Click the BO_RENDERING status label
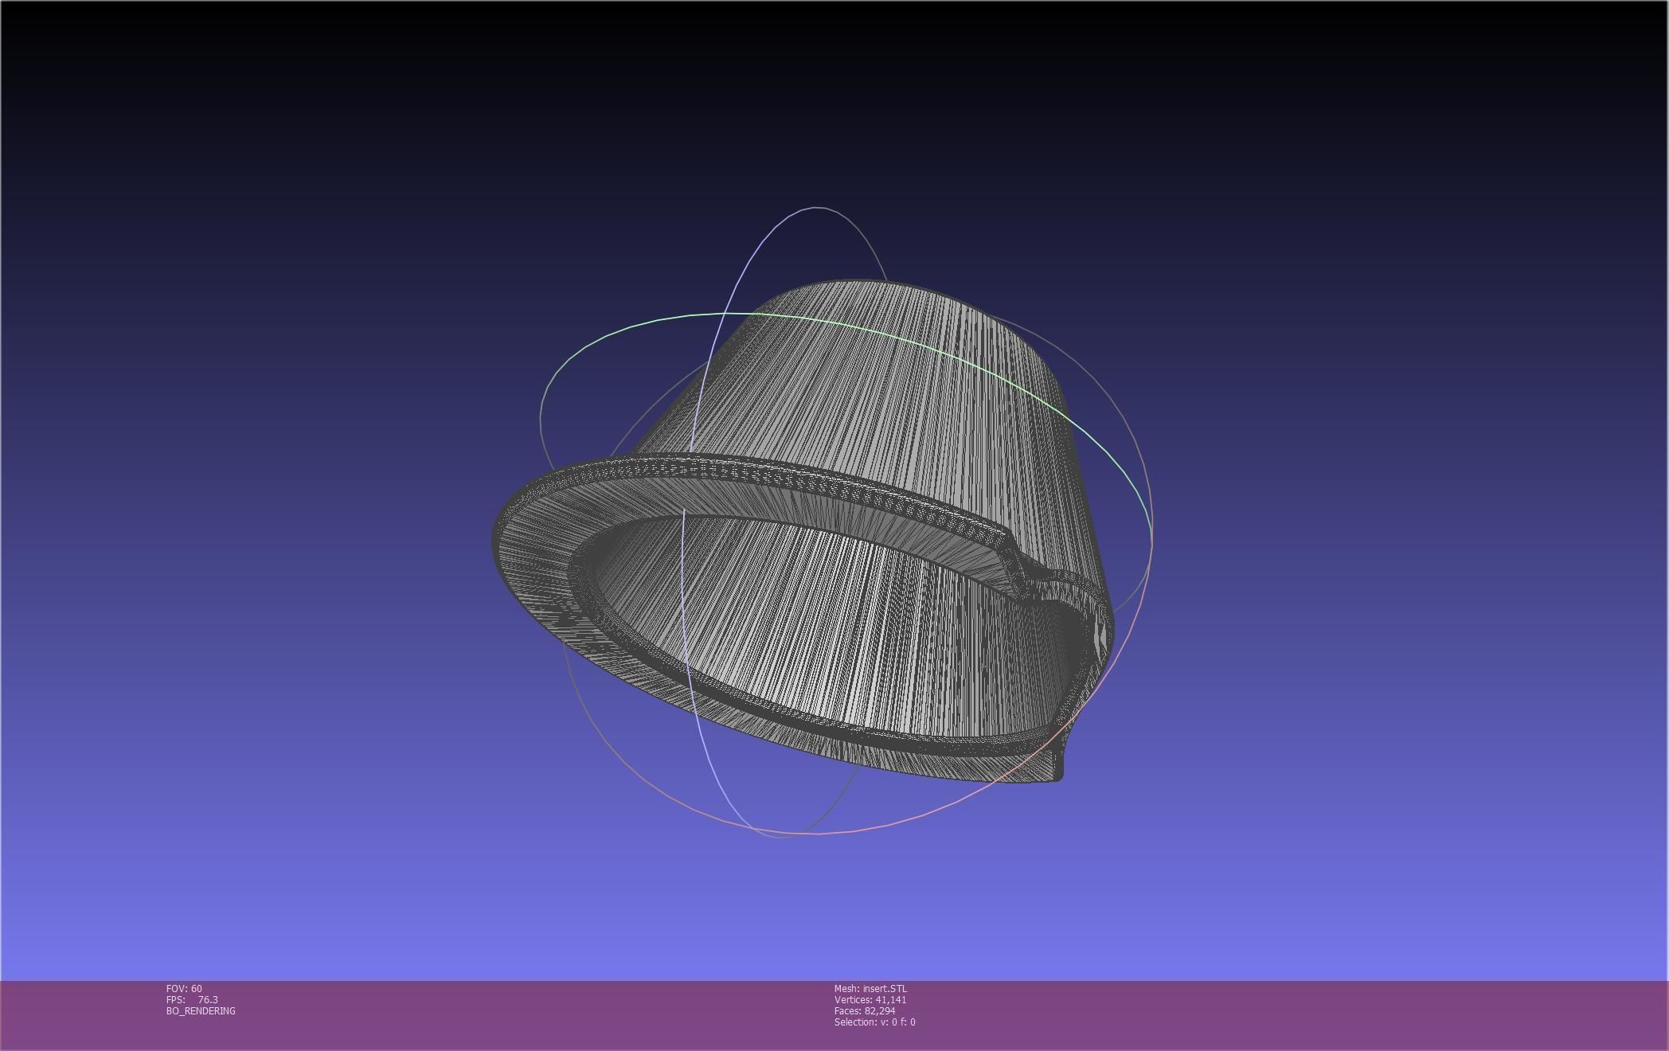The image size is (1669, 1051). pos(201,1010)
